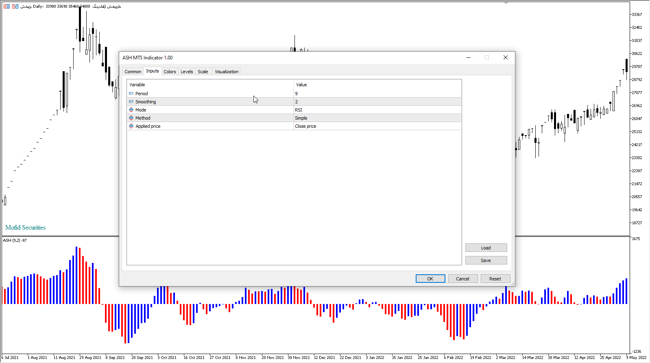The width and height of the screenshot is (650, 363).
Task: Select the Common tab
Action: pos(133,72)
